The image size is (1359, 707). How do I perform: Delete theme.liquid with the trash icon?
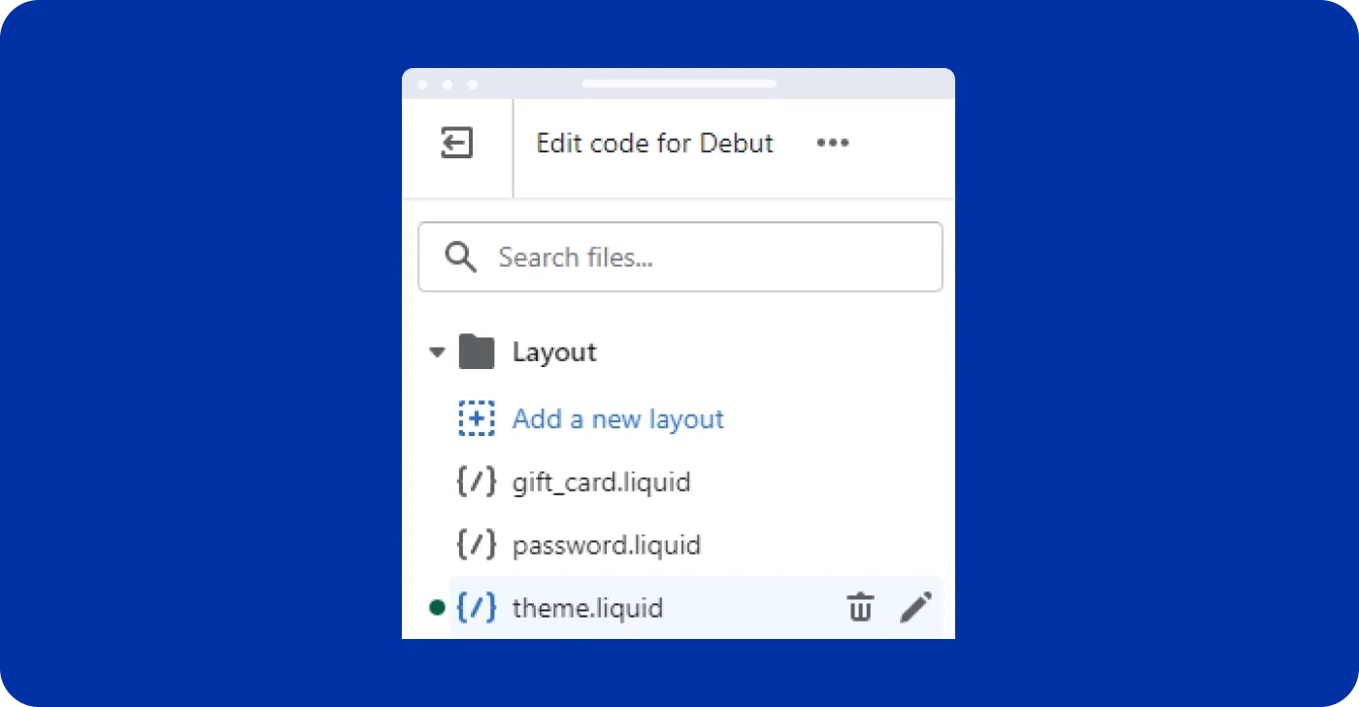[x=859, y=608]
